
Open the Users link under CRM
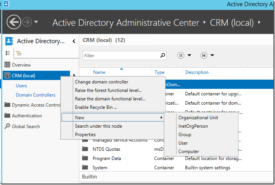(21, 86)
